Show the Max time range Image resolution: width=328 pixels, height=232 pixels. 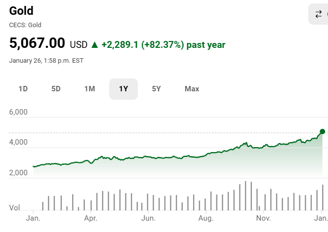click(192, 89)
